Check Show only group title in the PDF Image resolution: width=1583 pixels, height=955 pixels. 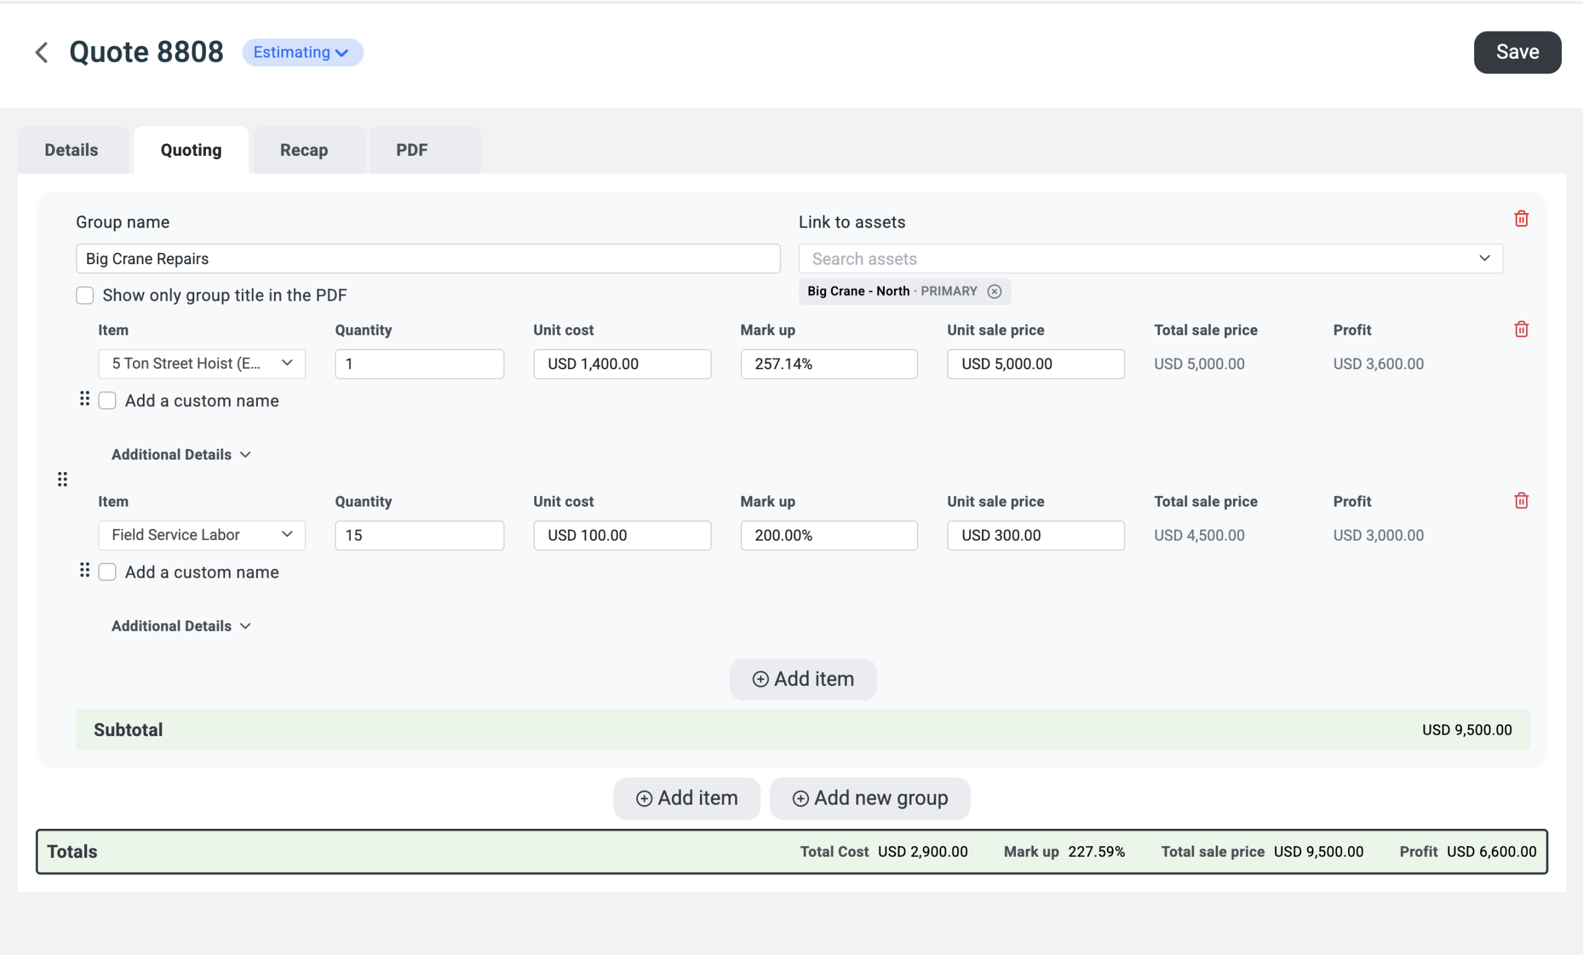pyautogui.click(x=85, y=295)
